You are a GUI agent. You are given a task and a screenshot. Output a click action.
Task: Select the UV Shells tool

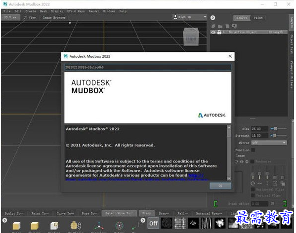tap(76, 226)
